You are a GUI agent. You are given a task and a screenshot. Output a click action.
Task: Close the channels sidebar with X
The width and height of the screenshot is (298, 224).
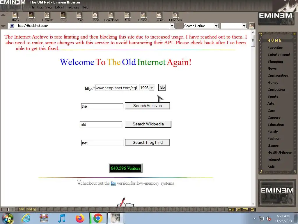coord(295,34)
